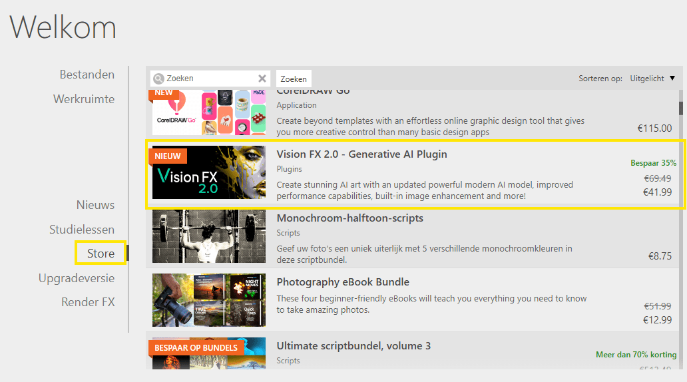The width and height of the screenshot is (687, 382).
Task: Open the Bestanden tab
Action: [x=87, y=75]
